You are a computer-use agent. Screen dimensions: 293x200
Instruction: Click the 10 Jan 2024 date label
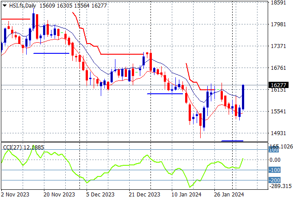(x=186, y=194)
